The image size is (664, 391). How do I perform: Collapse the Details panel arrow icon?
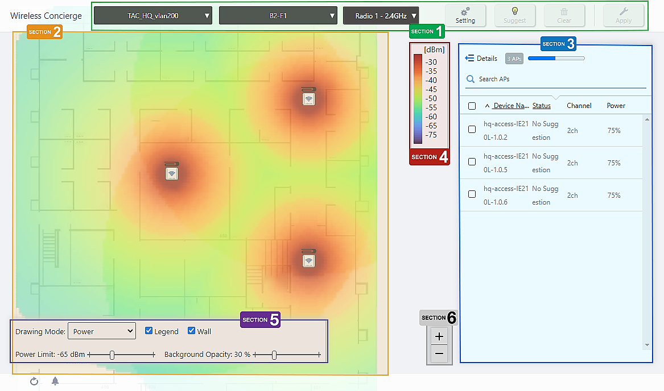tap(469, 58)
